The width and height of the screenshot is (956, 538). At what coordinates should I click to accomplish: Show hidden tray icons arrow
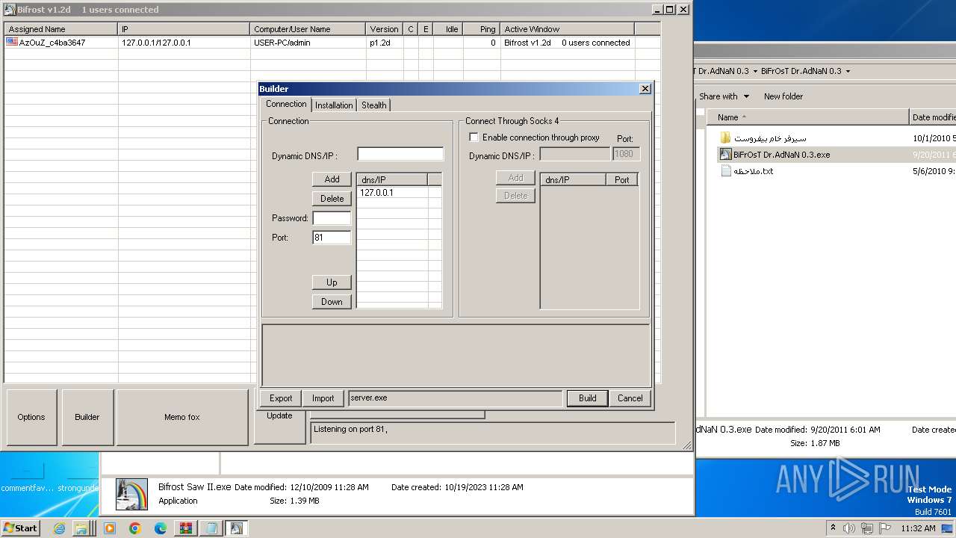833,528
